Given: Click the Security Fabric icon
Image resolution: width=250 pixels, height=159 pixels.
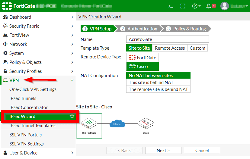Looking at the screenshot, I should [x=5, y=26].
